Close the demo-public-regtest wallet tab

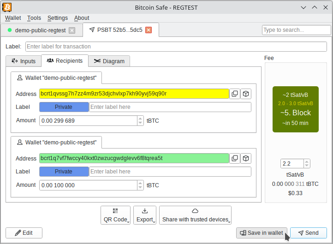(x=72, y=30)
